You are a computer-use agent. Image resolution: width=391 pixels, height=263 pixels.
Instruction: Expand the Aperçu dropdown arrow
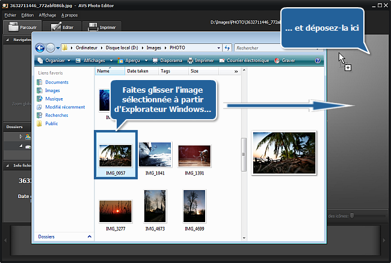[x=146, y=60]
